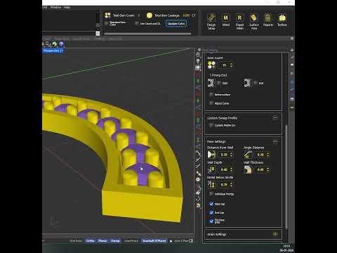Click the Distance from Wall value field

pos(224,155)
